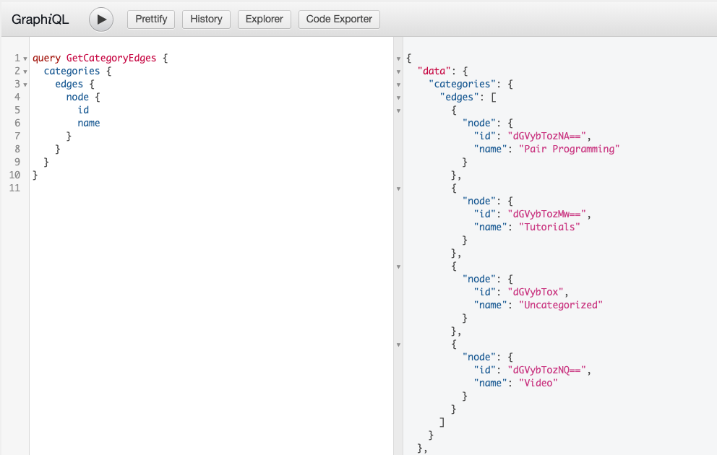Click the id field on line 5
Image resolution: width=717 pixels, height=455 pixels.
(x=82, y=109)
